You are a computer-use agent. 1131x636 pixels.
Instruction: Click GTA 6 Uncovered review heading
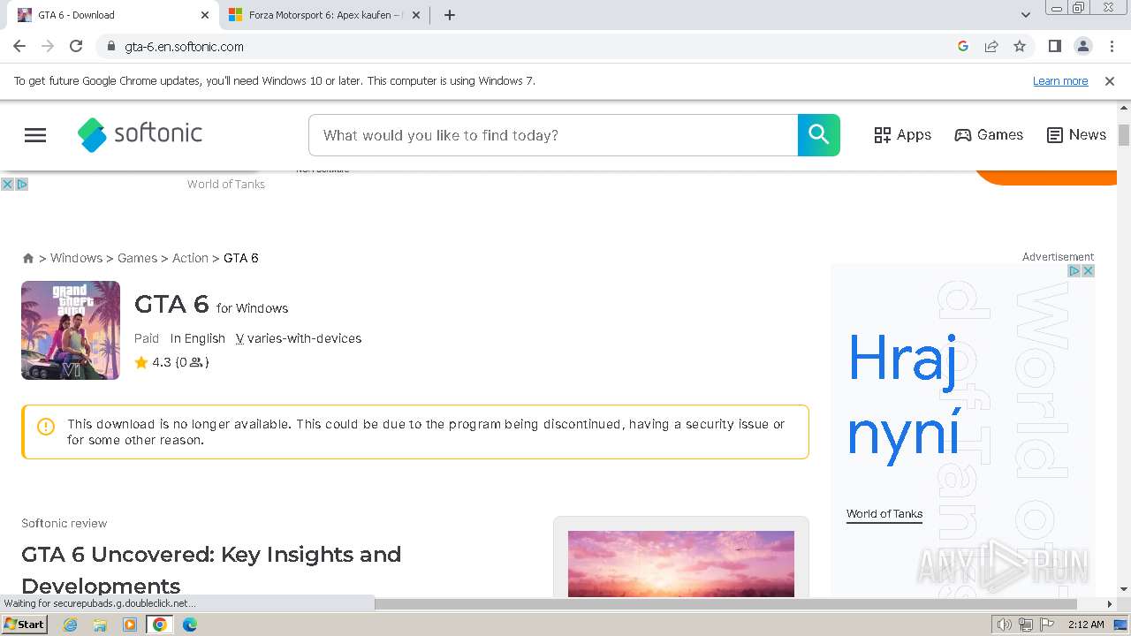(x=211, y=570)
